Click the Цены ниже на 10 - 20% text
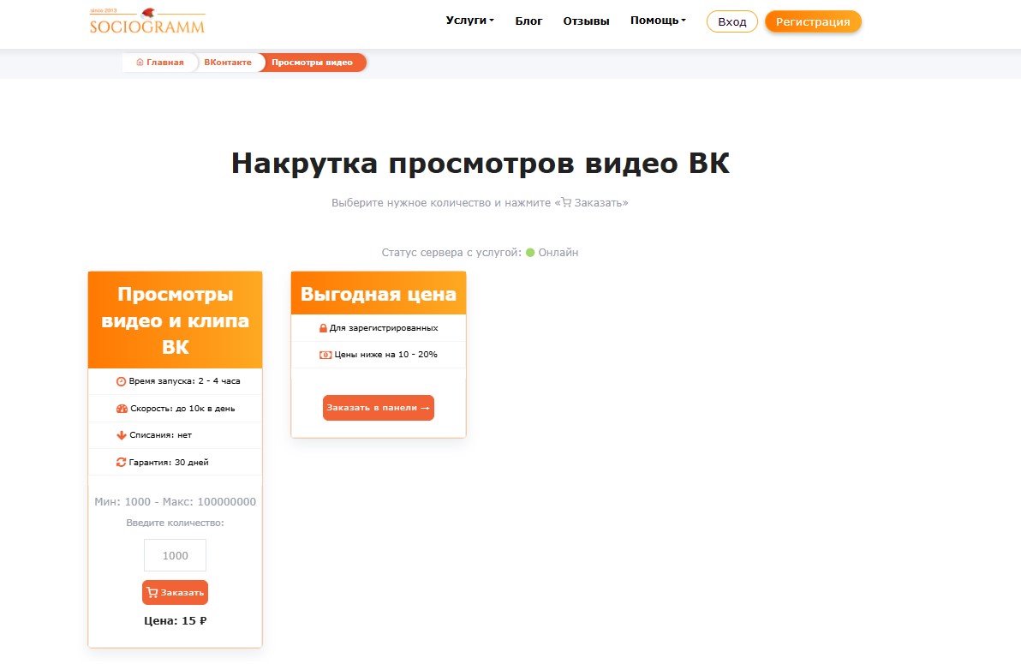 [385, 355]
